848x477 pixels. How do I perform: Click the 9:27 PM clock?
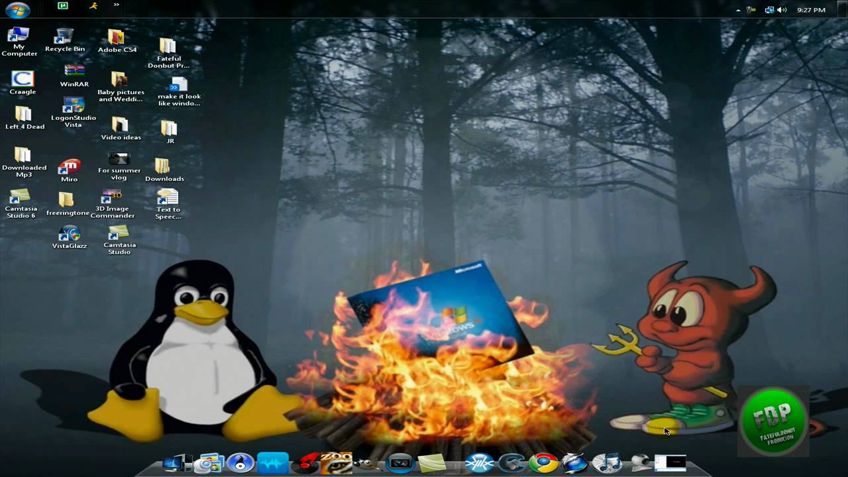(x=811, y=10)
